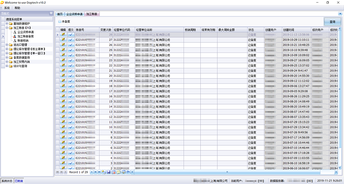Switch to the 企业资质申请 tab

pyautogui.click(x=74, y=14)
